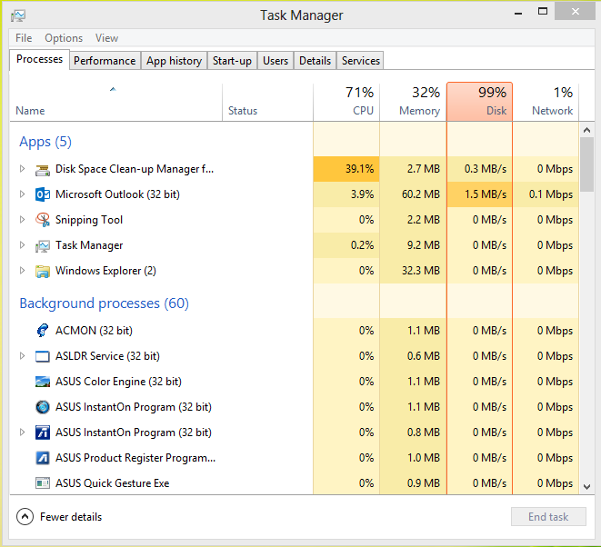Screen dimensions: 601x547
Task: Click the ASUS Color Engine icon
Action: tap(43, 382)
